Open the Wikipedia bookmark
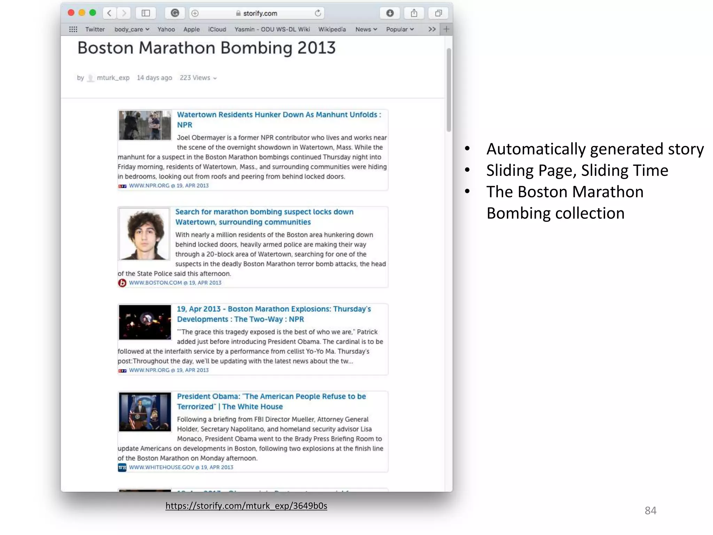Viewport: 713px width, 535px height. [332, 29]
